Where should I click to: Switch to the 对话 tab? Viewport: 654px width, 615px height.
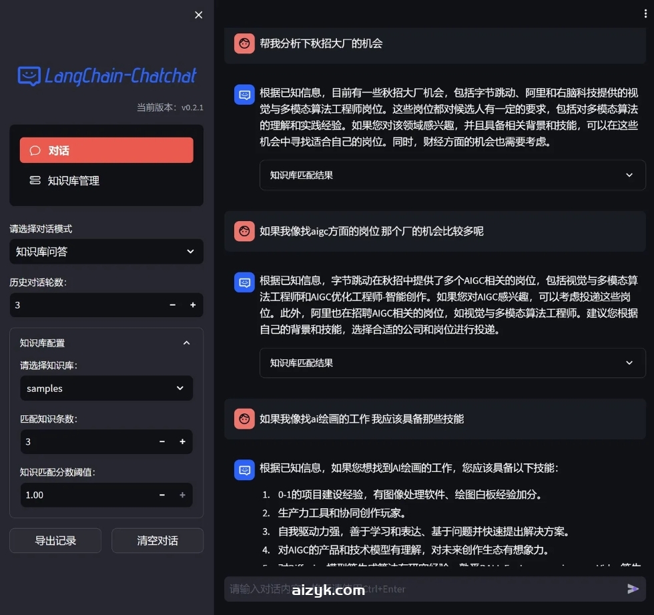point(106,150)
